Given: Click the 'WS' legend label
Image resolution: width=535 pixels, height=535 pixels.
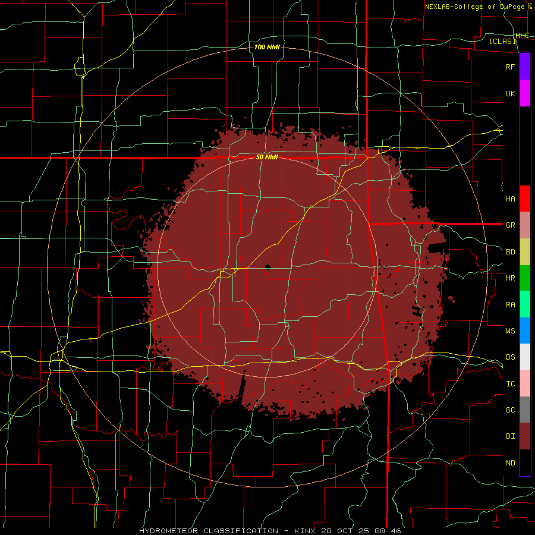Looking at the screenshot, I should 510,331.
